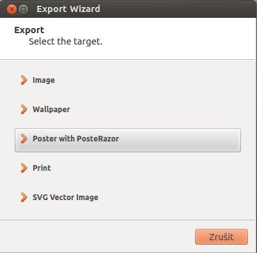This screenshot has width=257, height=253.
Task: Click the arrow icon beside SVG Vector Image
Action: point(24,198)
